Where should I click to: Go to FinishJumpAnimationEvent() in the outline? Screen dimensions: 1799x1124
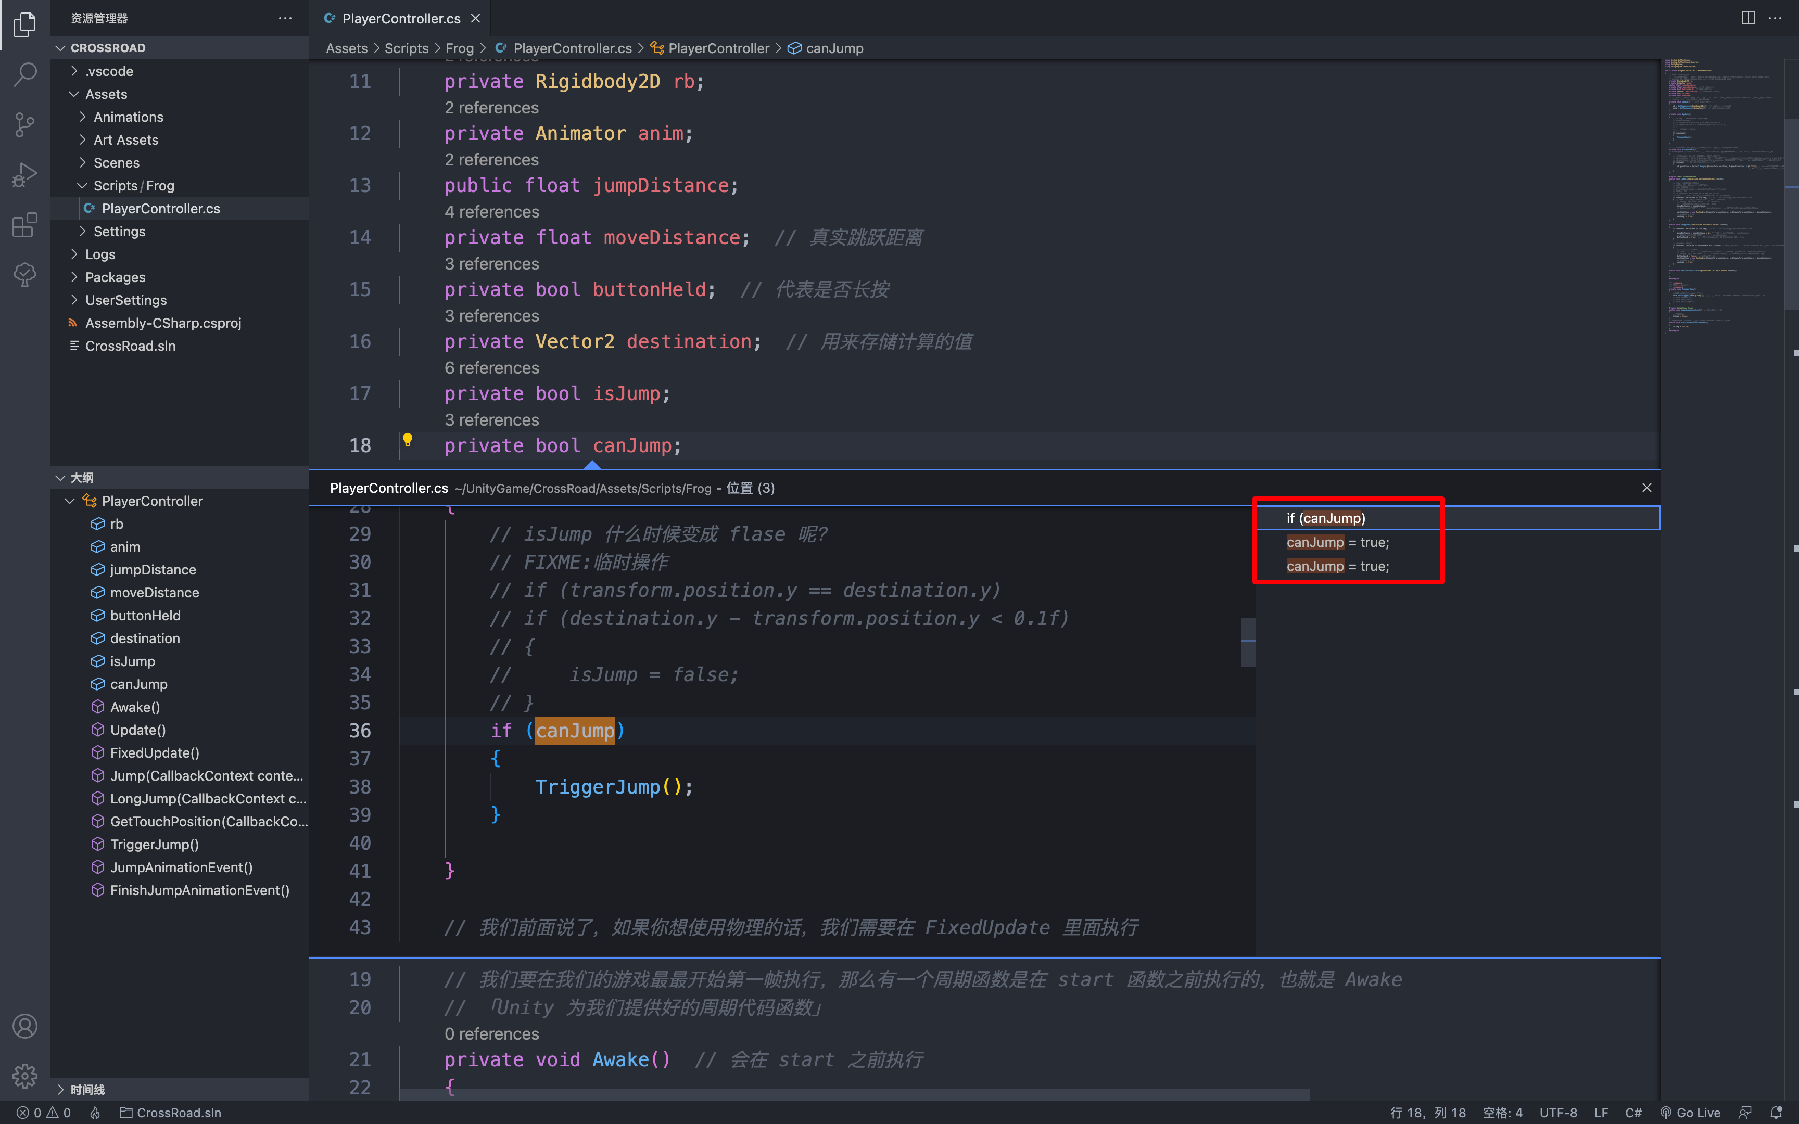[x=179, y=890]
